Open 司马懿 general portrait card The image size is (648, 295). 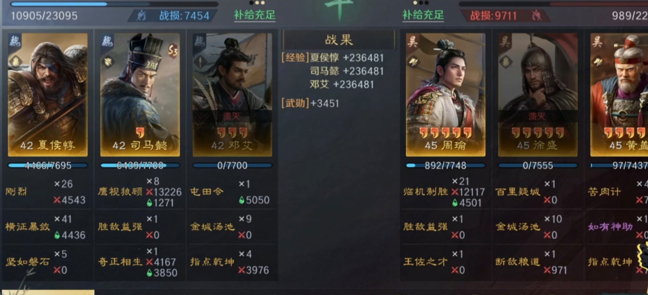(140, 94)
